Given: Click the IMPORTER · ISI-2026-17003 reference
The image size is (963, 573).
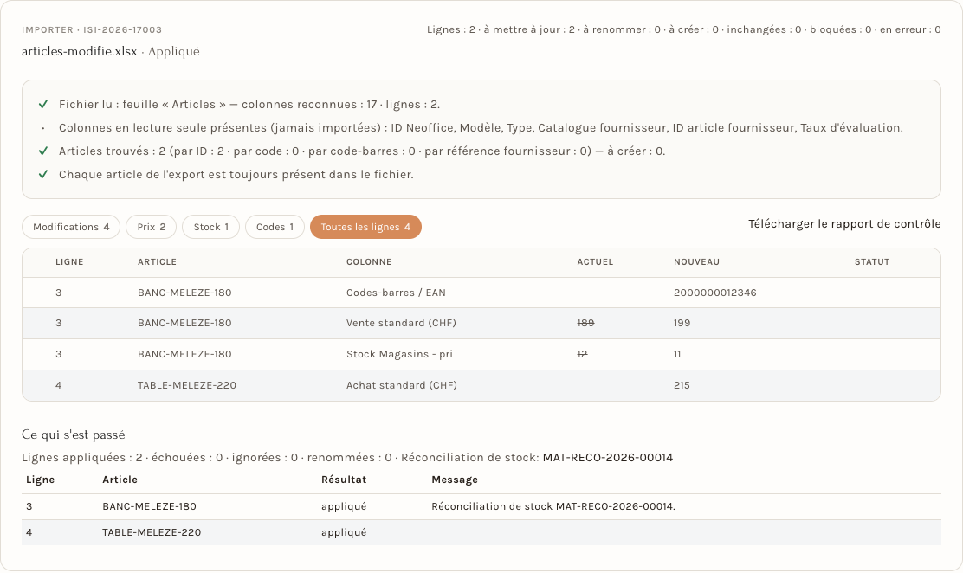Looking at the screenshot, I should (92, 30).
